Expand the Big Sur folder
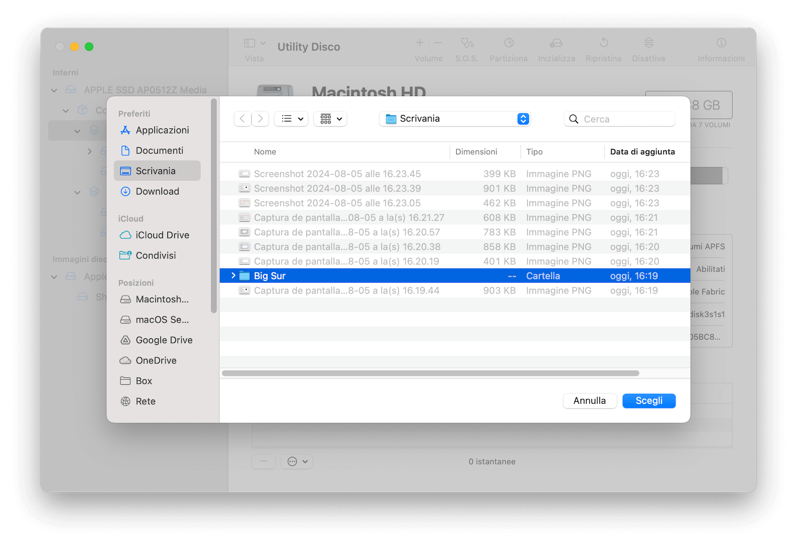797x546 pixels. [233, 276]
